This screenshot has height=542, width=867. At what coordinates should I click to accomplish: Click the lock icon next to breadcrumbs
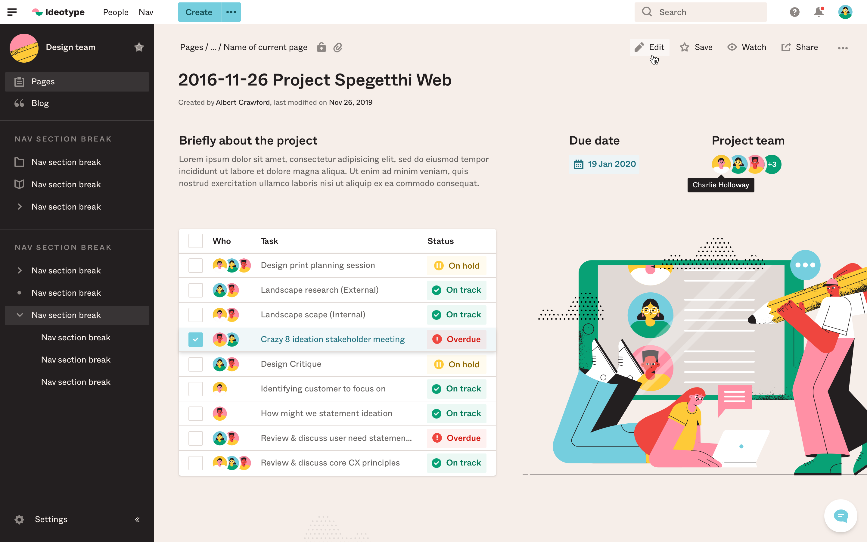coord(322,47)
